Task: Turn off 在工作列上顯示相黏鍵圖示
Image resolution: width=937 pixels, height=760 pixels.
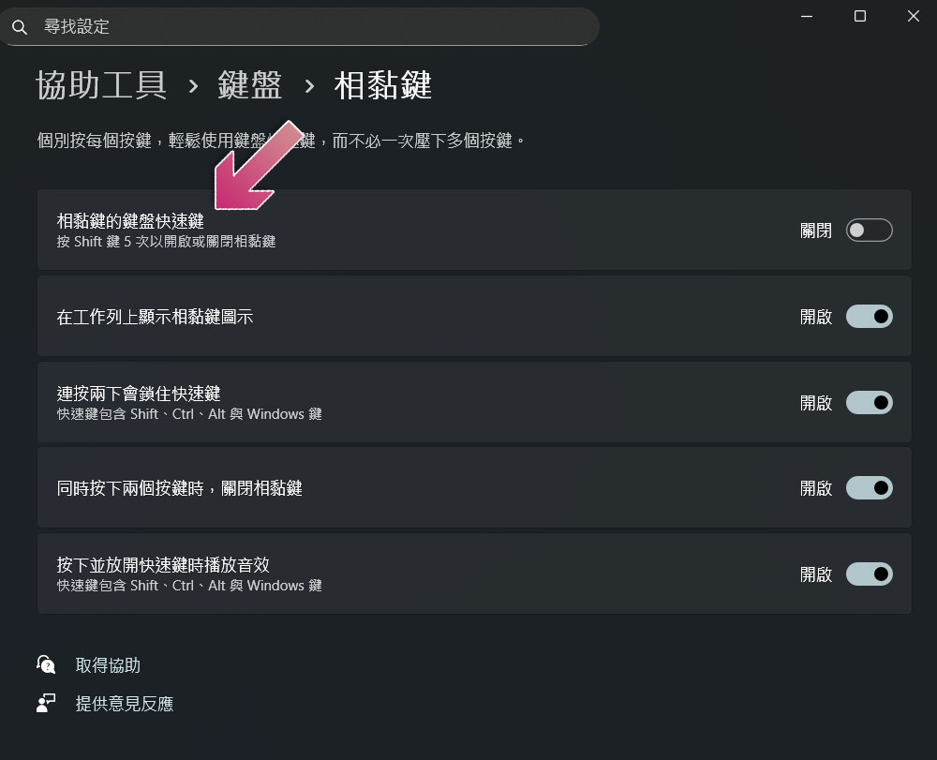Action: click(869, 316)
